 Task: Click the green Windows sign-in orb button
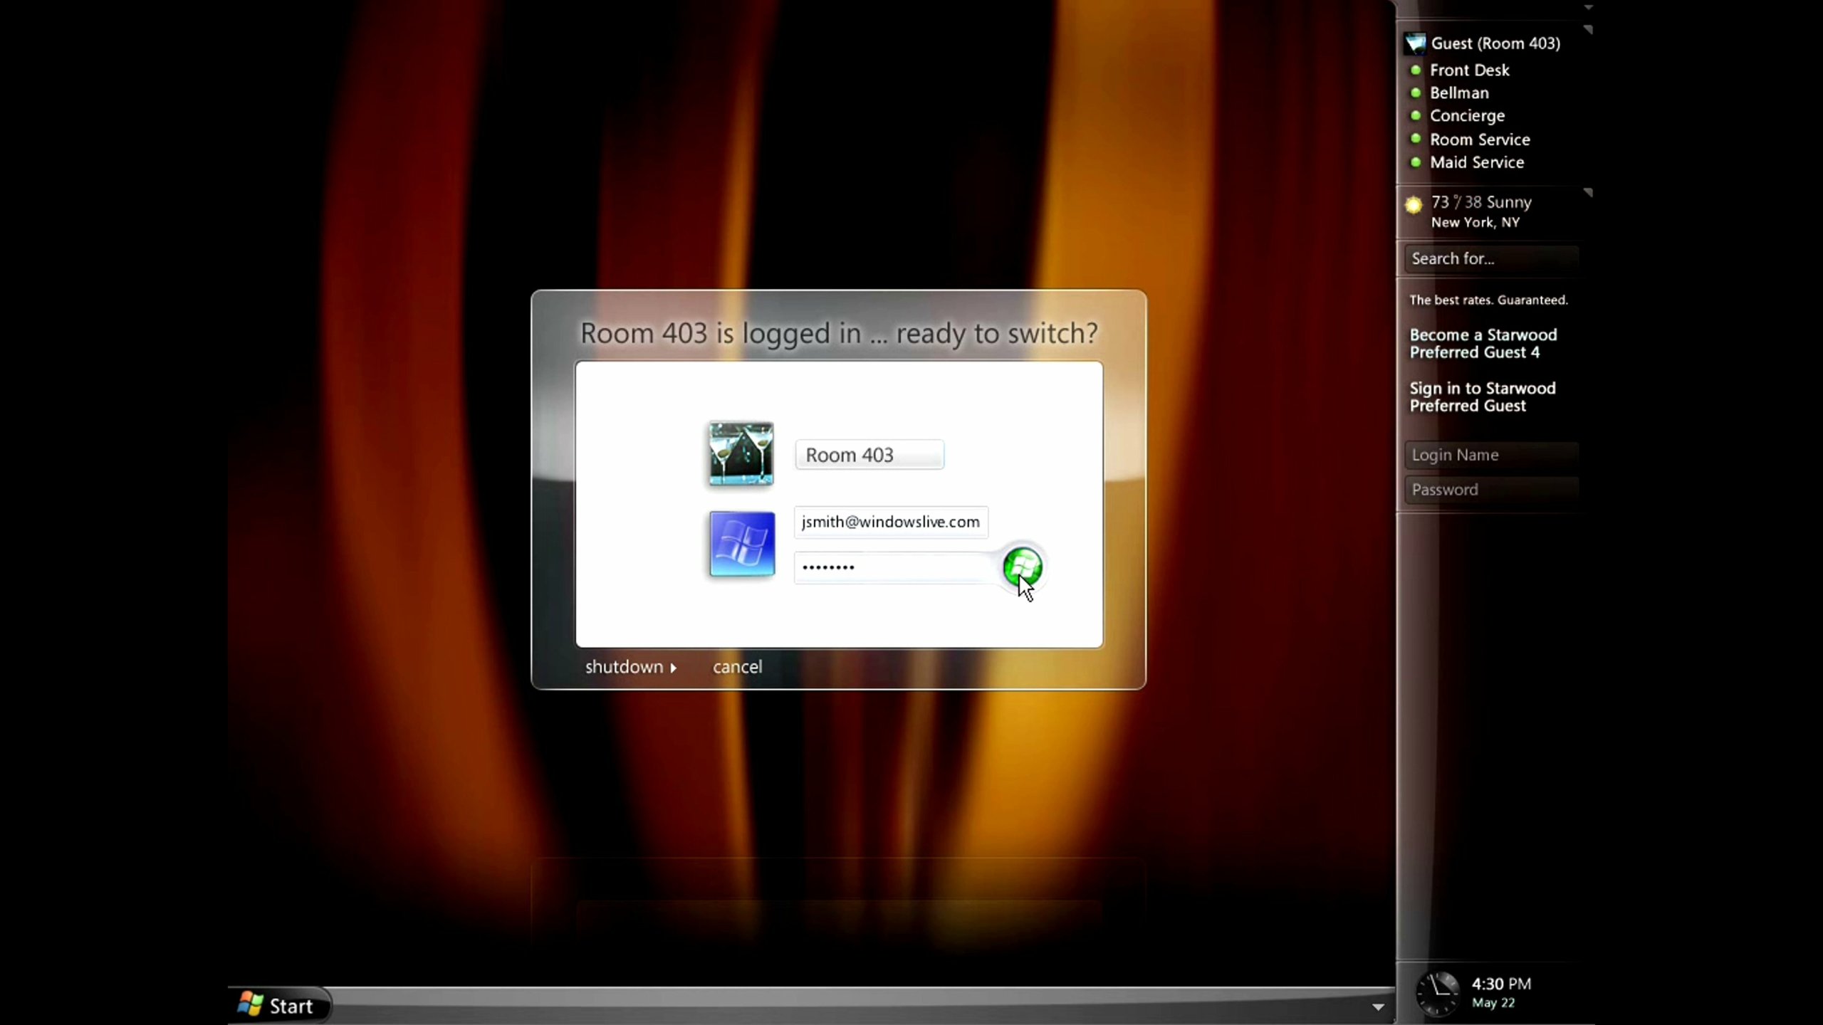coord(1022,567)
